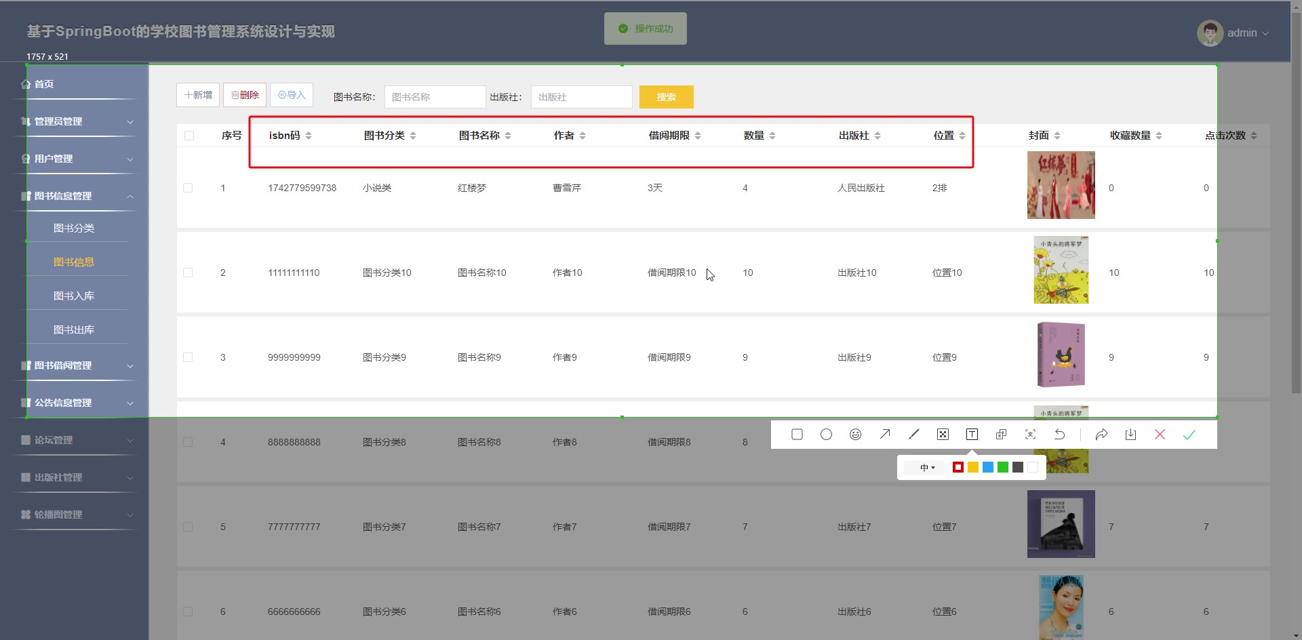This screenshot has width=1302, height=640.
Task: Go to 图书入库 submenu item
Action: coord(74,296)
